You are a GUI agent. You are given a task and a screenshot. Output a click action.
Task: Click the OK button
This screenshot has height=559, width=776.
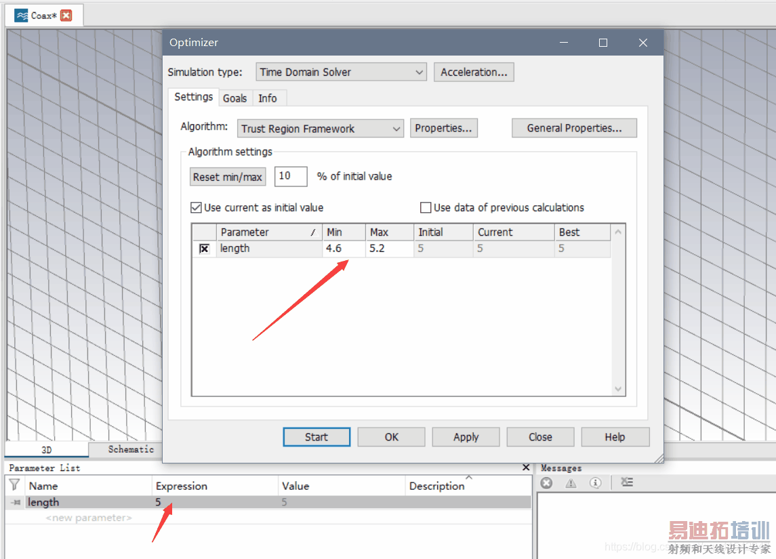tap(392, 437)
